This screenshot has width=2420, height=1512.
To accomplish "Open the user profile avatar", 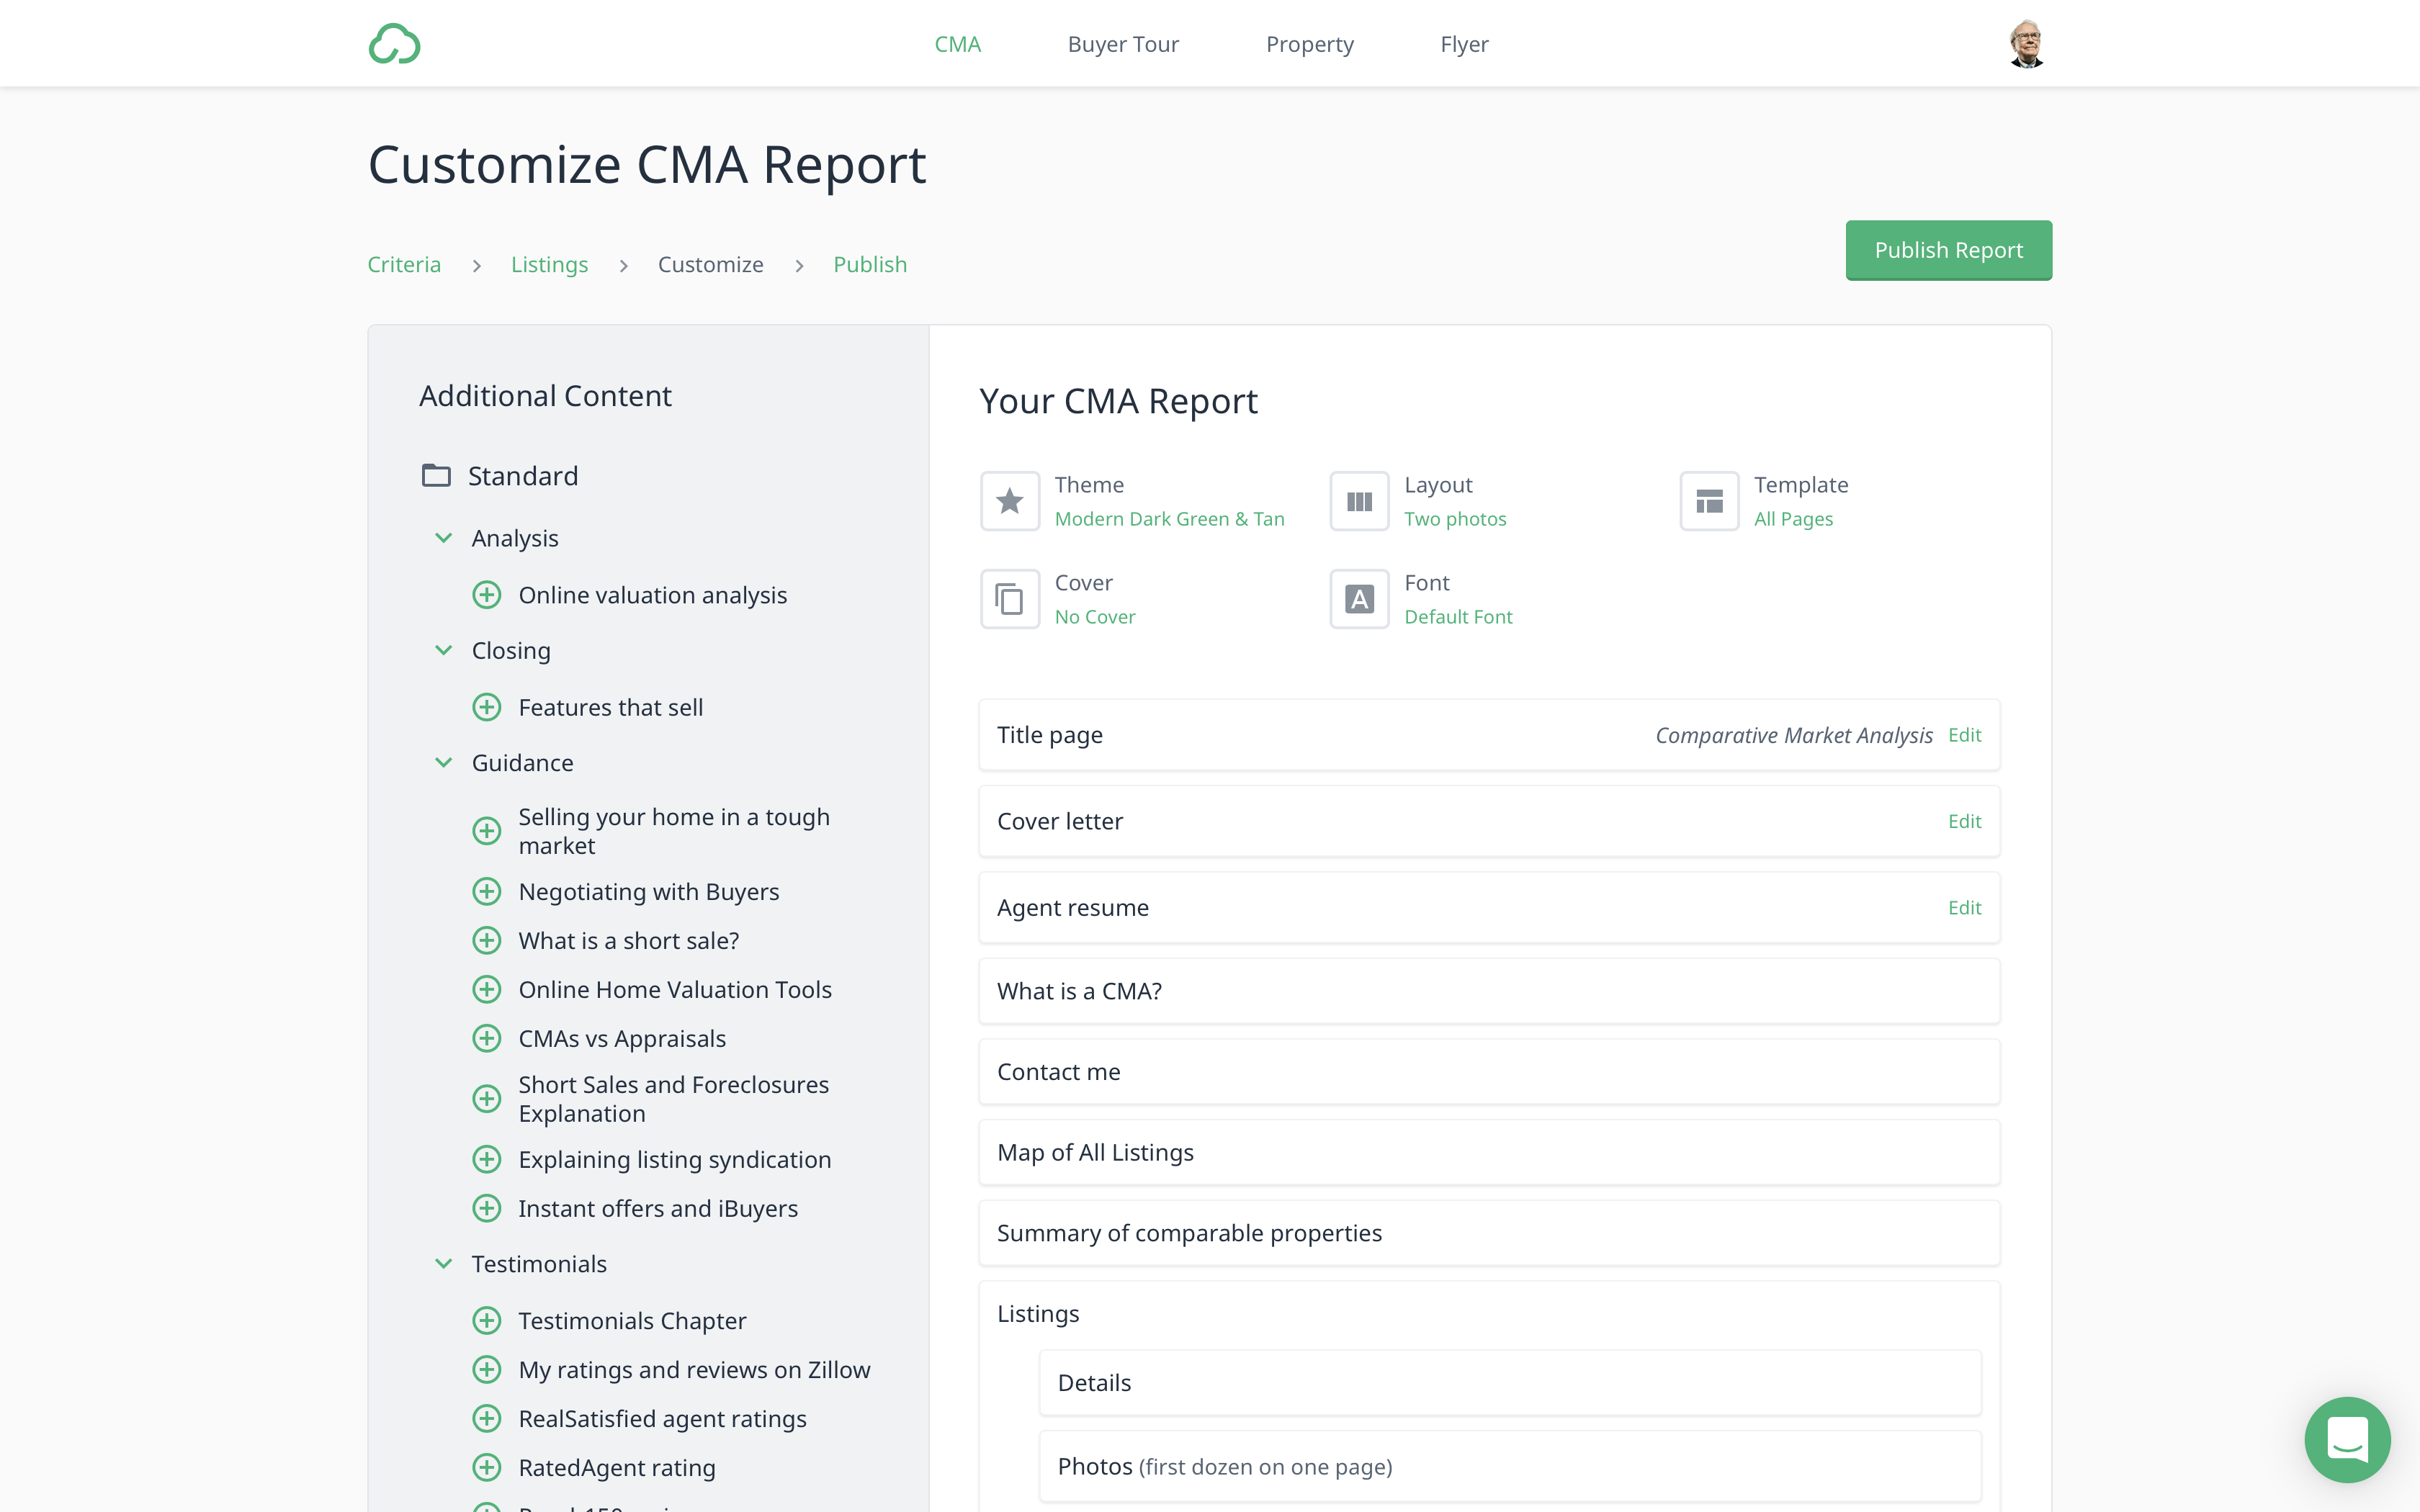I will pos(2026,44).
